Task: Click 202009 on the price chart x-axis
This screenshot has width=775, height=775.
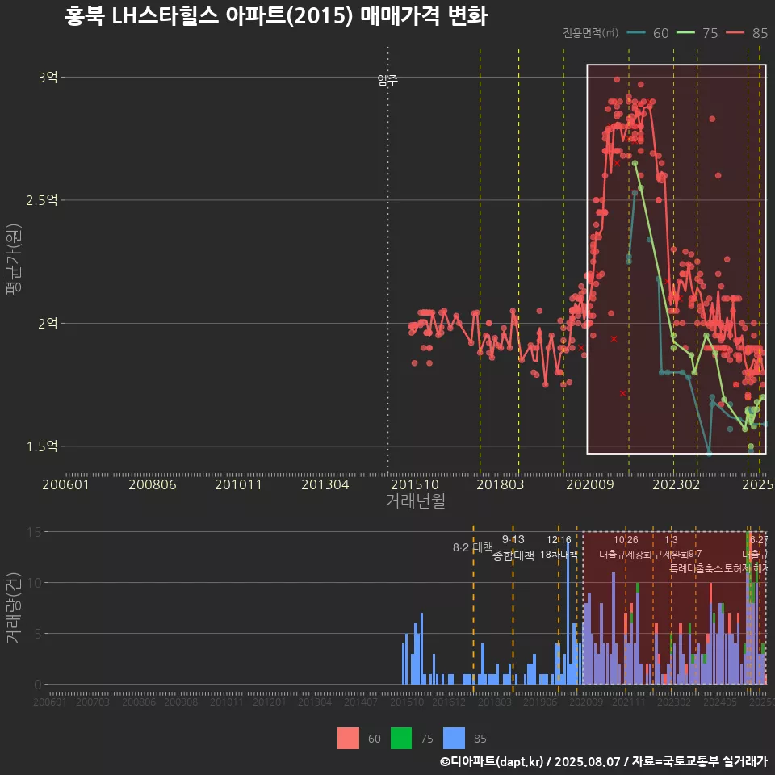Action: [589, 484]
